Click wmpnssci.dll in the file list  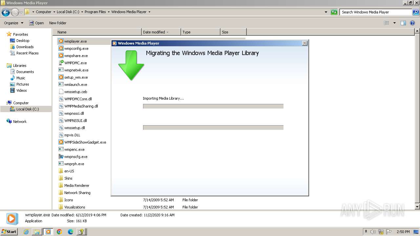tap(74, 113)
